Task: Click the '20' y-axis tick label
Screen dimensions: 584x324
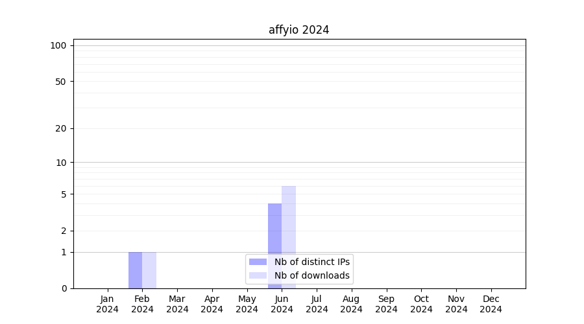Action: [61, 128]
